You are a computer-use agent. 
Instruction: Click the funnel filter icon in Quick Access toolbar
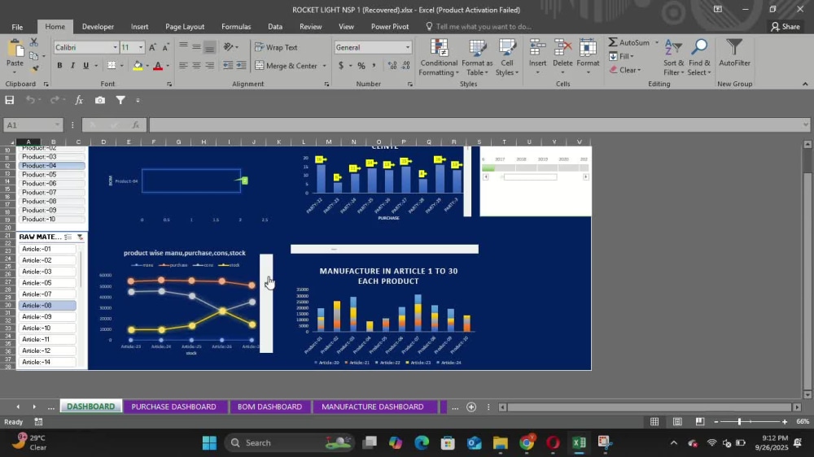[120, 100]
